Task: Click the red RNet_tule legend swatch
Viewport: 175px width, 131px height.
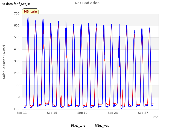Action: (67, 126)
